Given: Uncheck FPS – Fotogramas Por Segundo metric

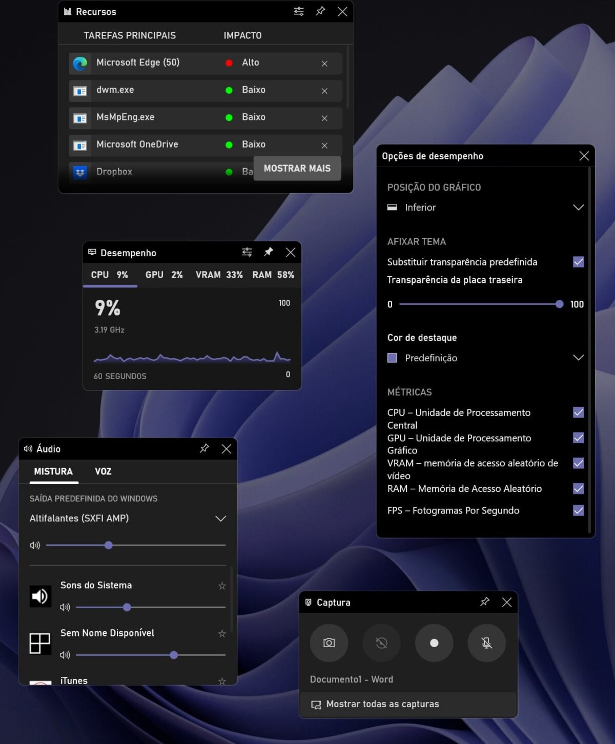Looking at the screenshot, I should [x=579, y=510].
